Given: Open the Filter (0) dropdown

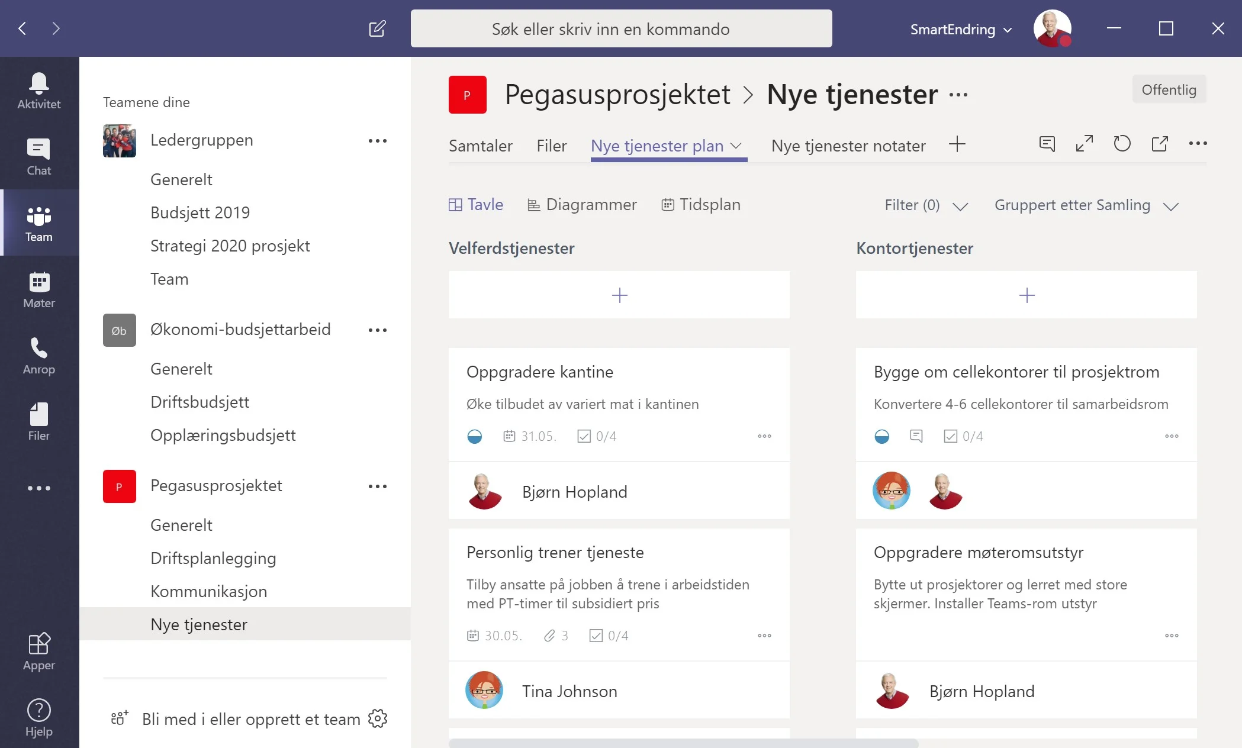Looking at the screenshot, I should (926, 205).
